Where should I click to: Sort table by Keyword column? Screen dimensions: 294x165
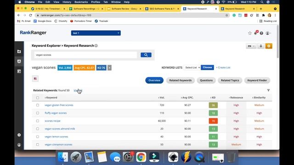pos(51,98)
